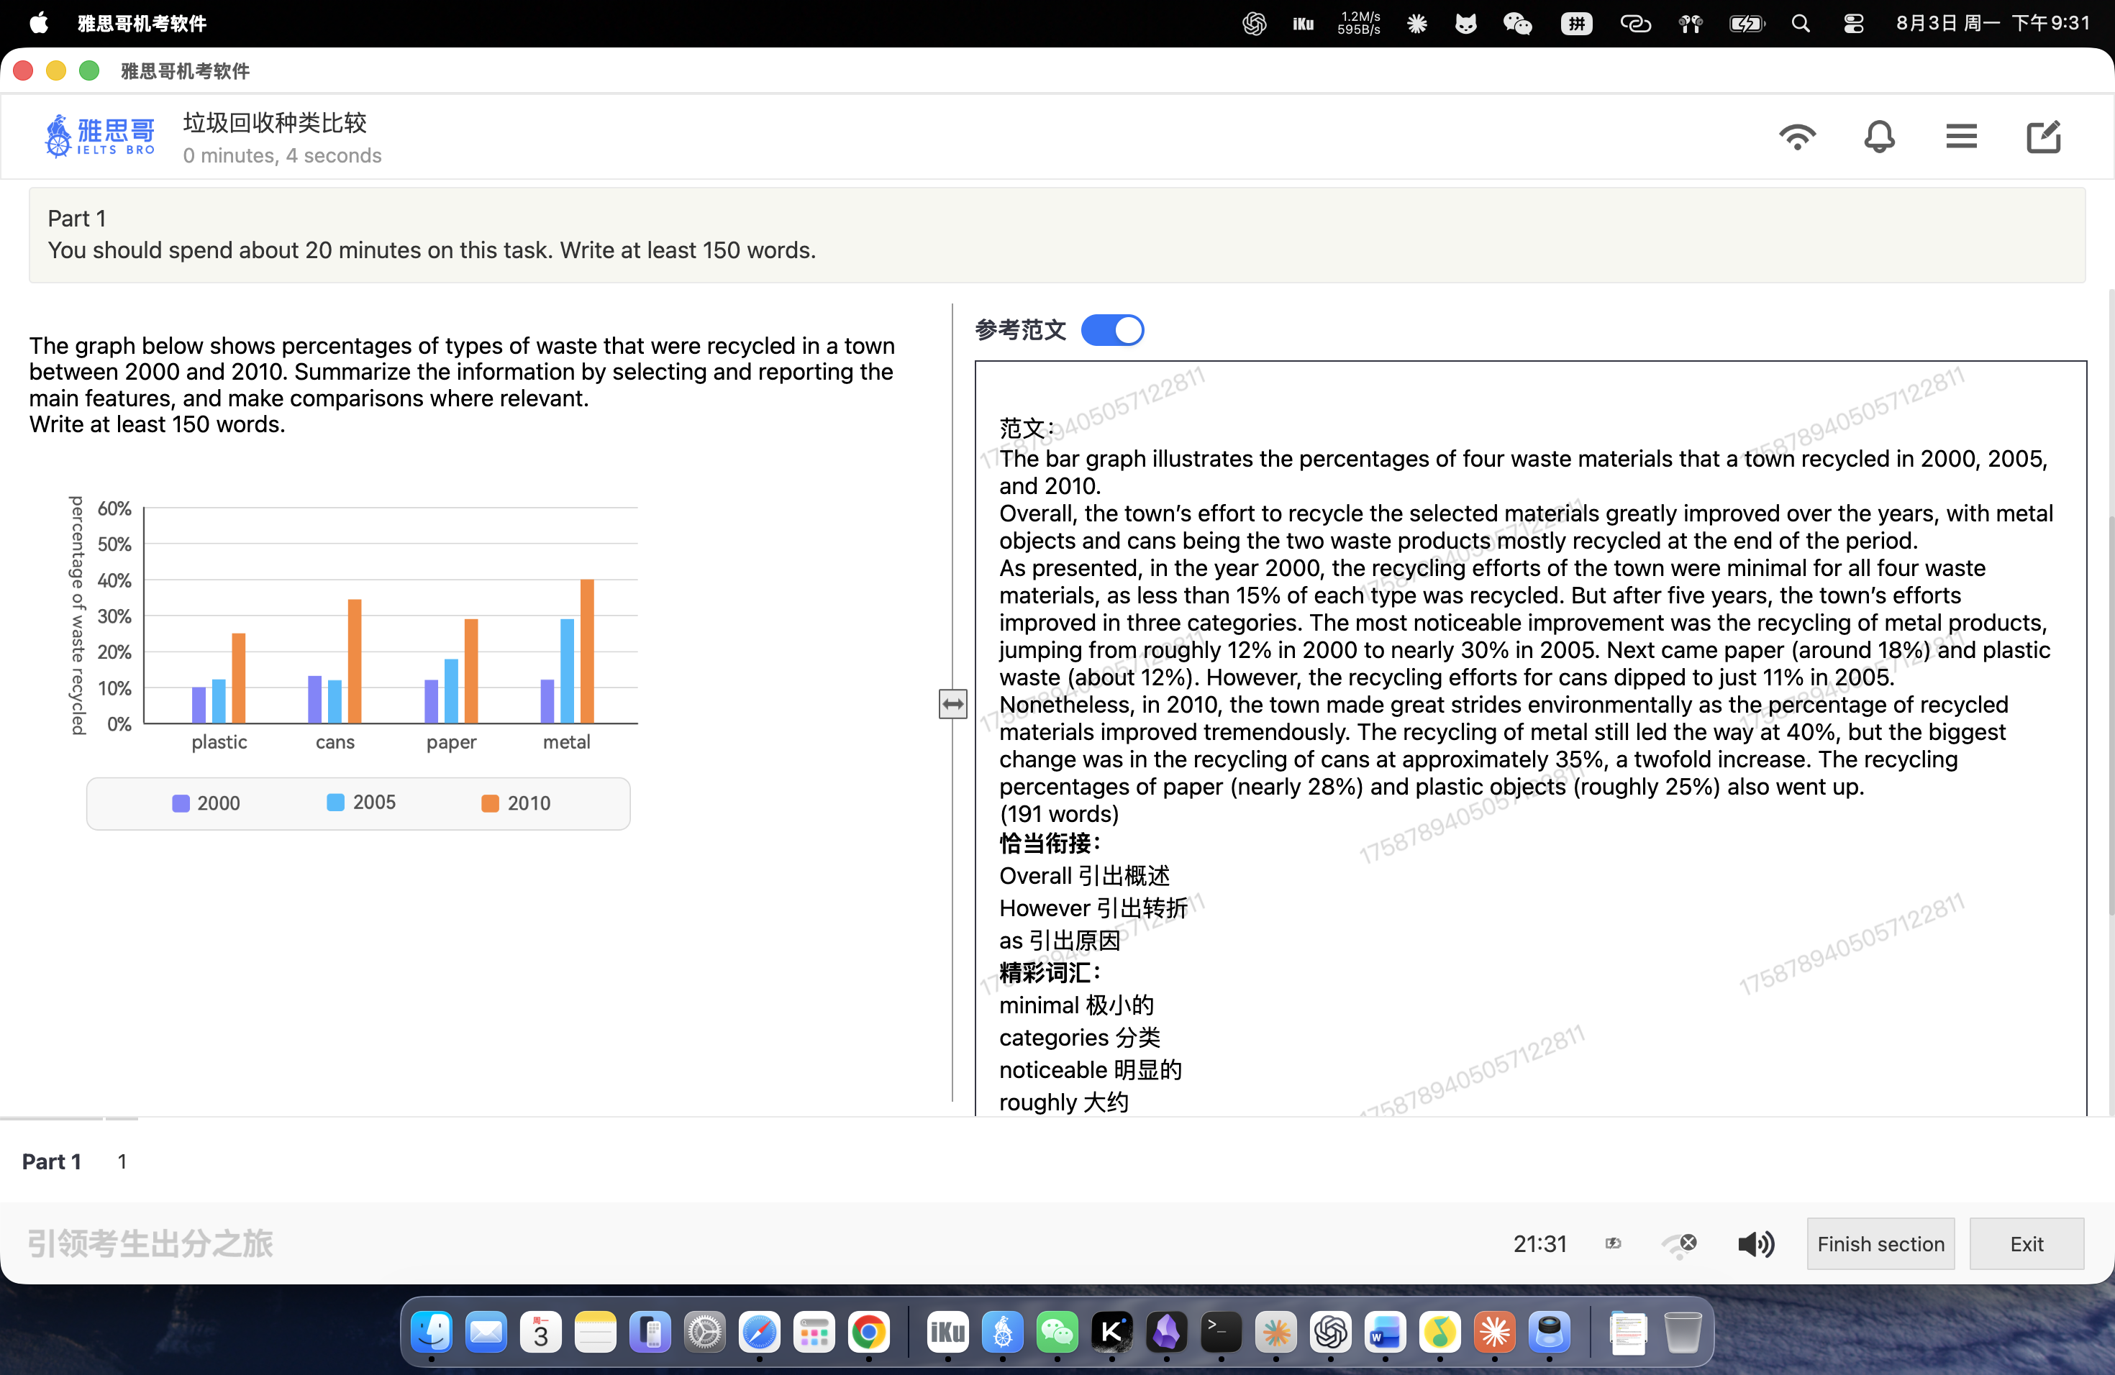2115x1375 pixels.
Task: Open notifications with the bell icon
Action: (x=1878, y=137)
